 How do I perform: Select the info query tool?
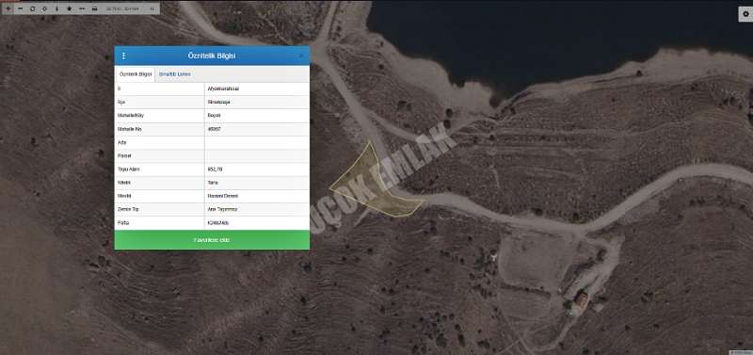click(x=56, y=8)
